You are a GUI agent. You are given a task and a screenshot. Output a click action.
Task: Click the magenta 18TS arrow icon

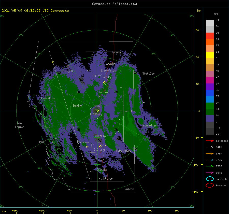tap(210, 173)
